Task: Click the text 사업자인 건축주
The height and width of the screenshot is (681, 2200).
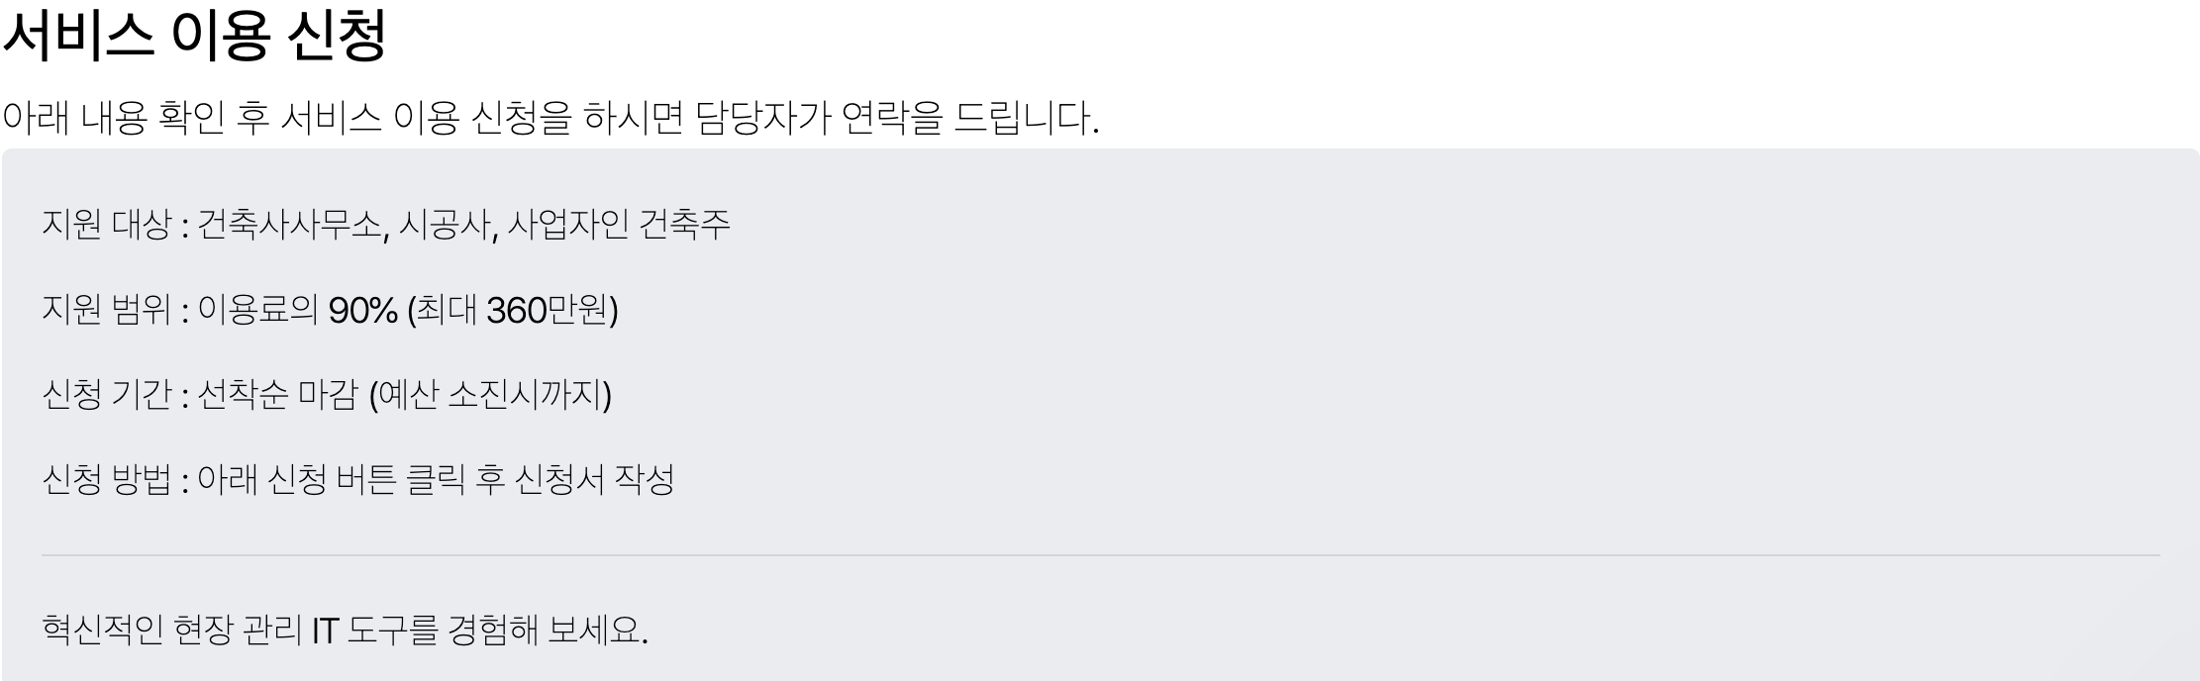Action: click(619, 225)
